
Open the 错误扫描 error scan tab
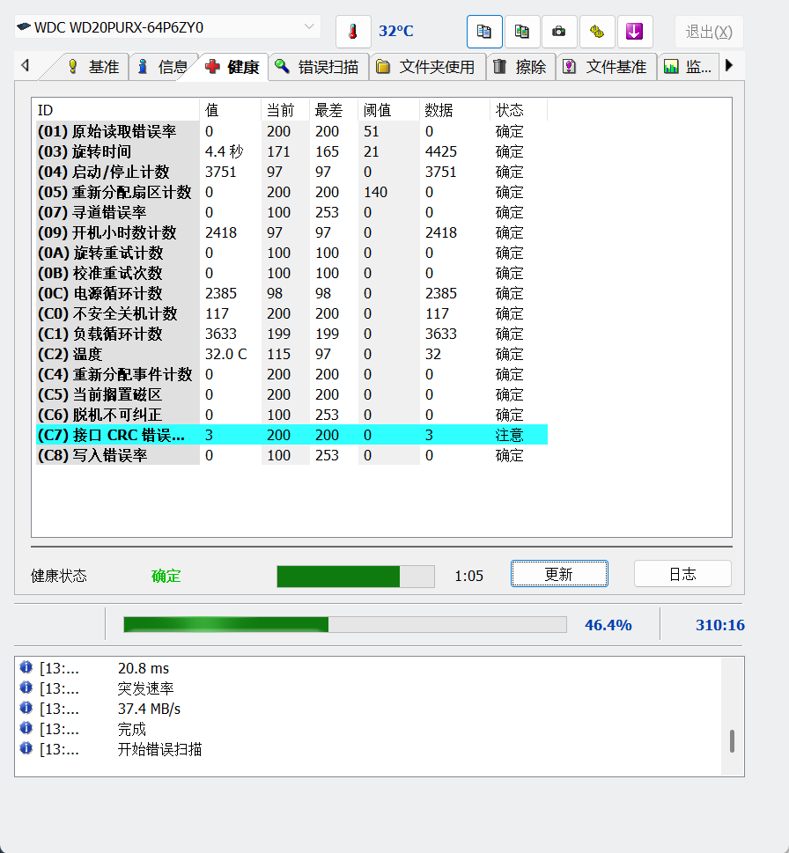coord(317,67)
